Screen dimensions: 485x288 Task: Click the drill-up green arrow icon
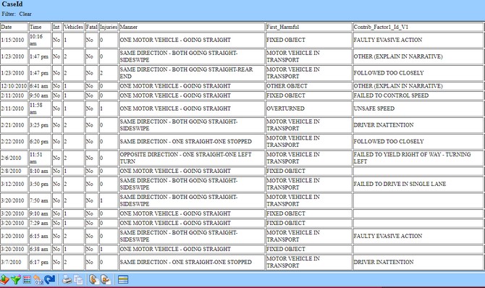point(4,279)
